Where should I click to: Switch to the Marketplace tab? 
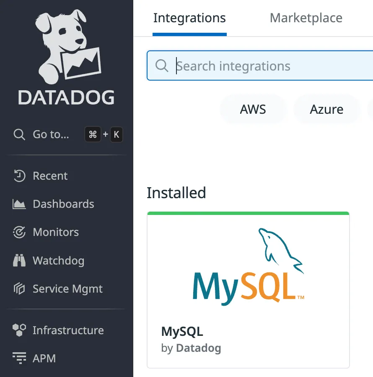(x=306, y=18)
